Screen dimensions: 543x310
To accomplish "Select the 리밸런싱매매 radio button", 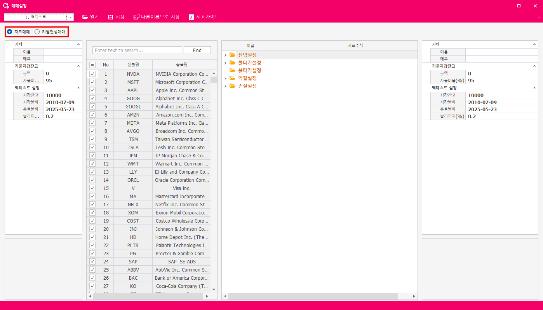I will [x=37, y=32].
